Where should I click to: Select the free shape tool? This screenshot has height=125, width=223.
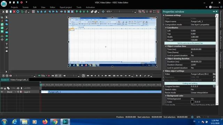(x=7, y=40)
